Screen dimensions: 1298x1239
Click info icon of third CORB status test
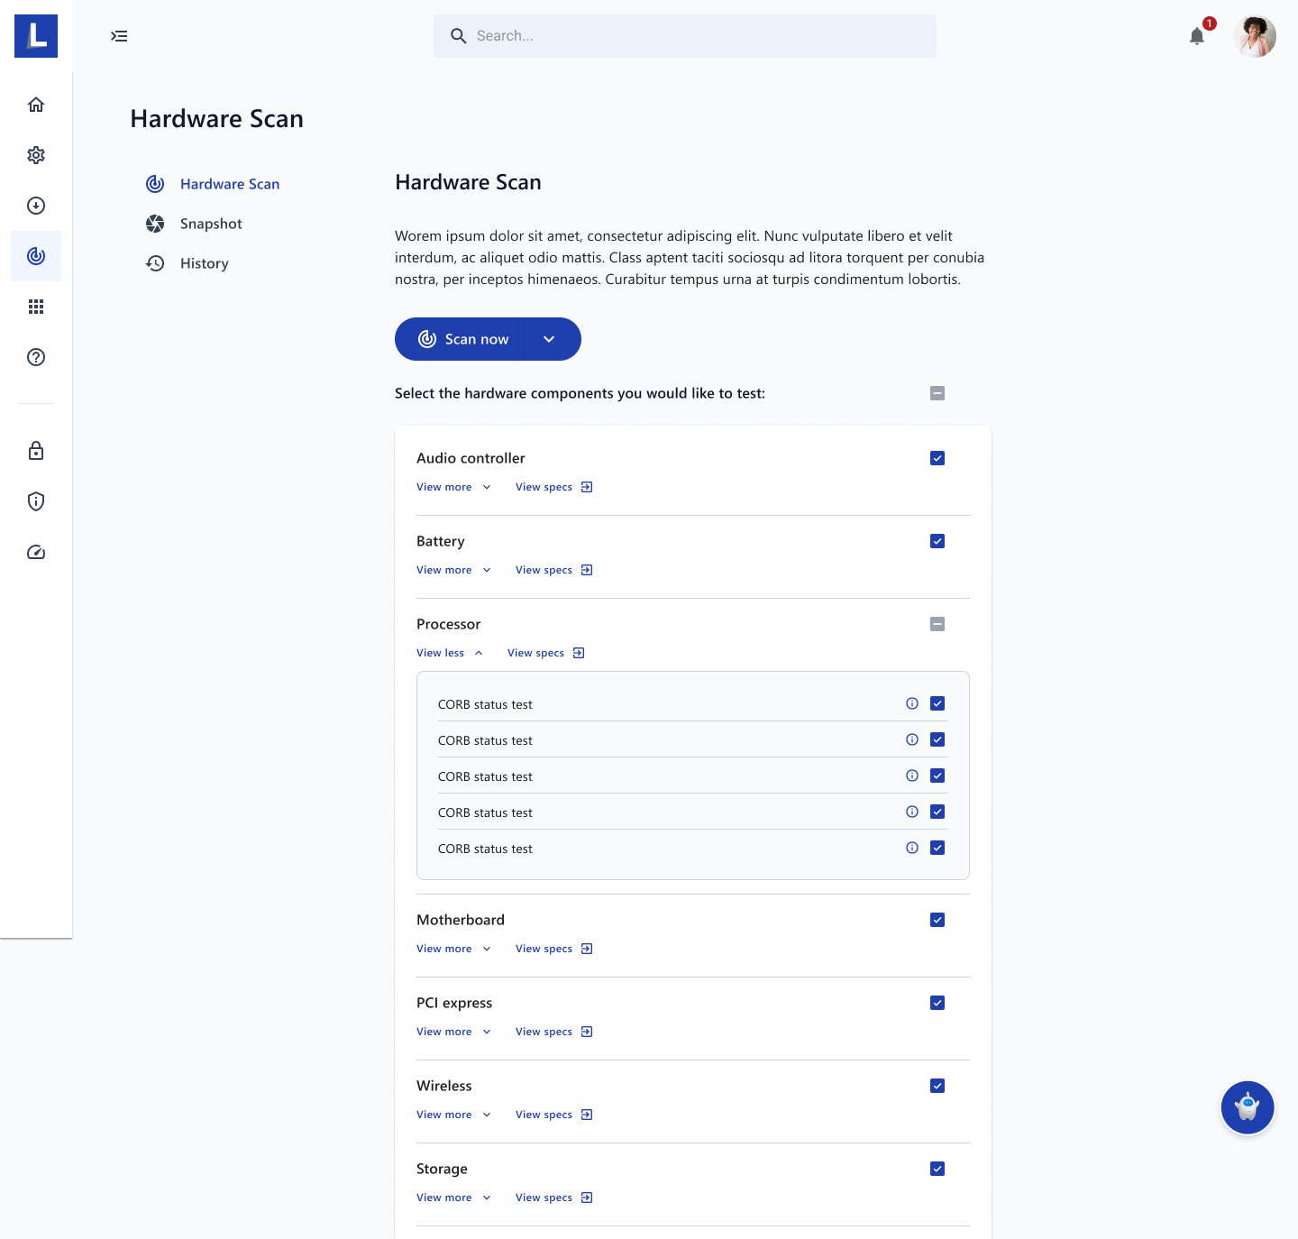[x=912, y=776]
